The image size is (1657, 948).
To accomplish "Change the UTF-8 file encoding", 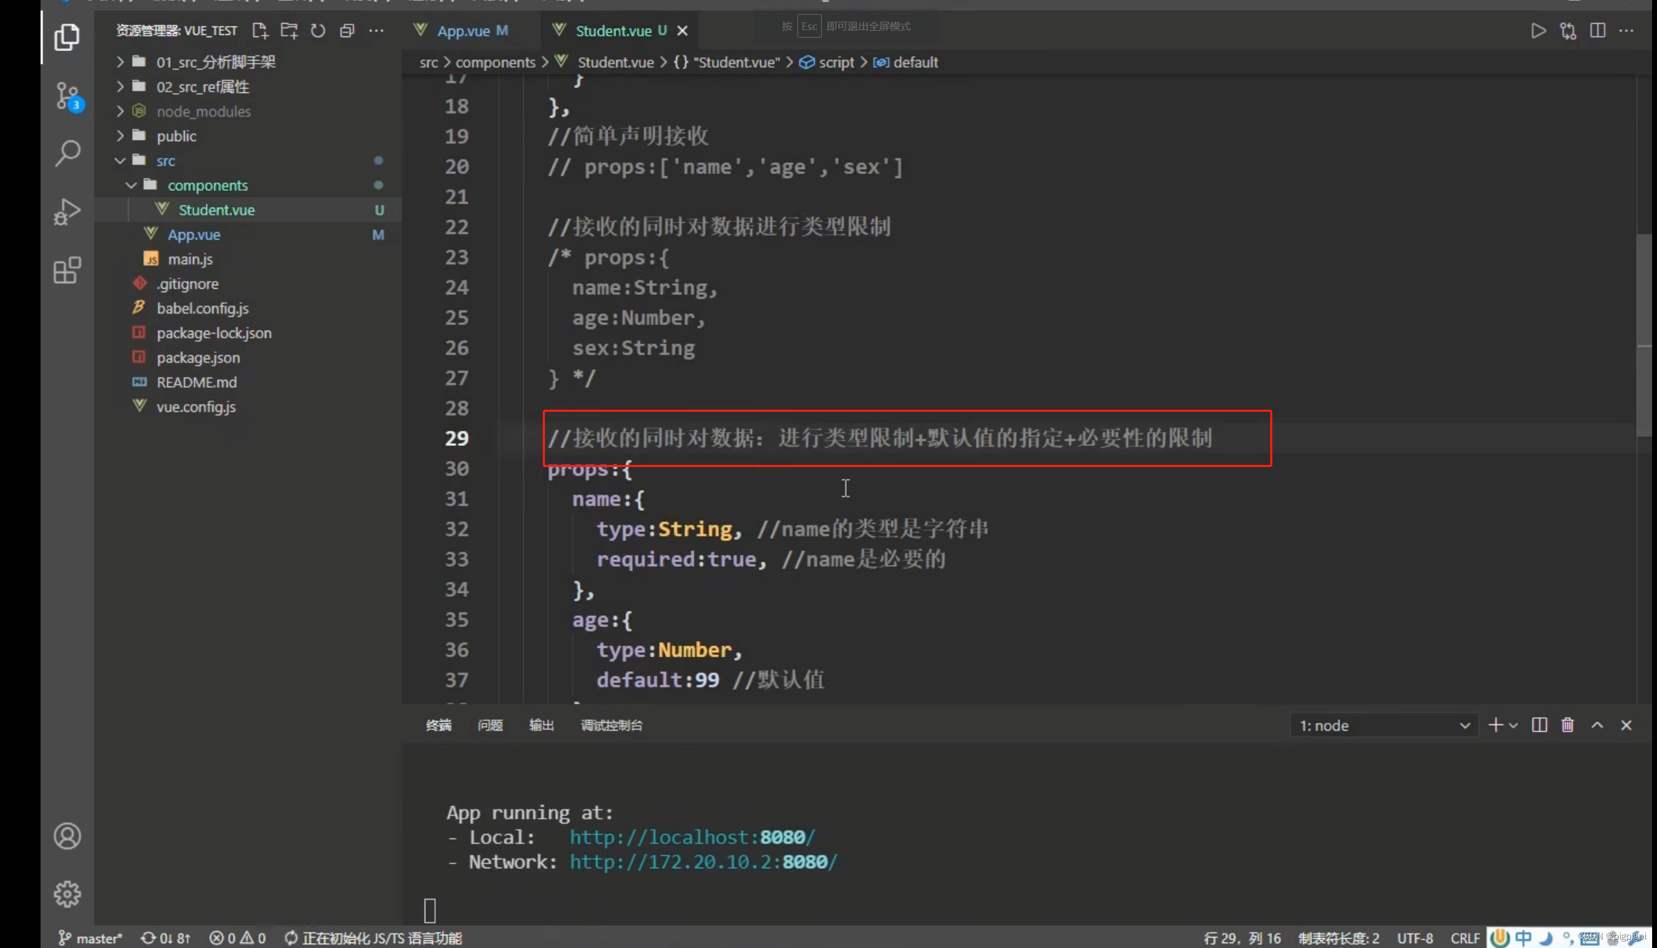I will click(x=1414, y=938).
